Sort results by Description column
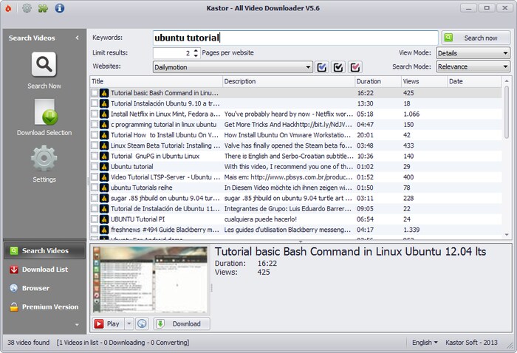 289,81
